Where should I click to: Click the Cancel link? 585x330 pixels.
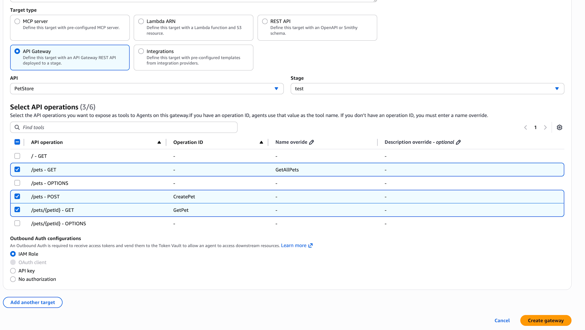502,320
